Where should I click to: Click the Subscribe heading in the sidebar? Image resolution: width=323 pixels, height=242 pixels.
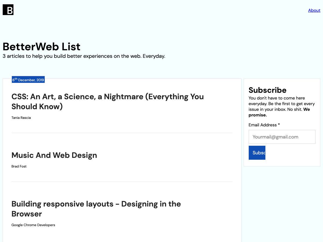[x=267, y=90]
